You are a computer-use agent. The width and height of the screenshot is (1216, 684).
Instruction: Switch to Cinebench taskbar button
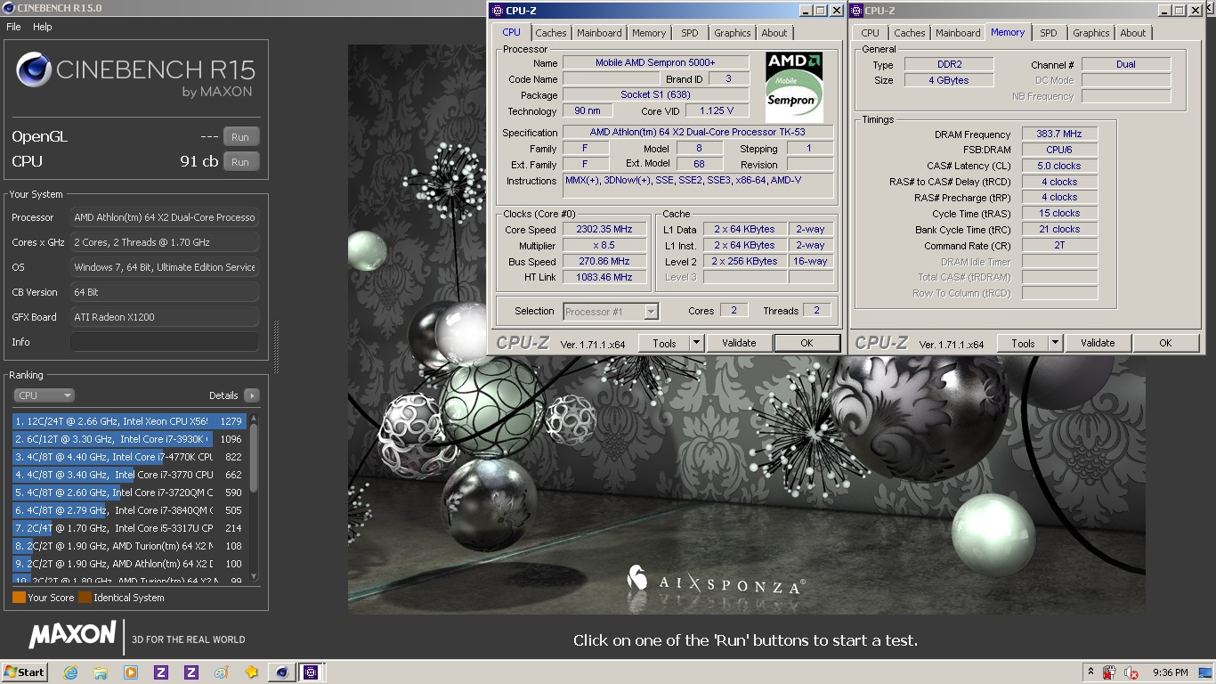coord(281,672)
